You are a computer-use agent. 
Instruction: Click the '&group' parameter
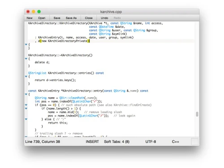click(x=151, y=30)
